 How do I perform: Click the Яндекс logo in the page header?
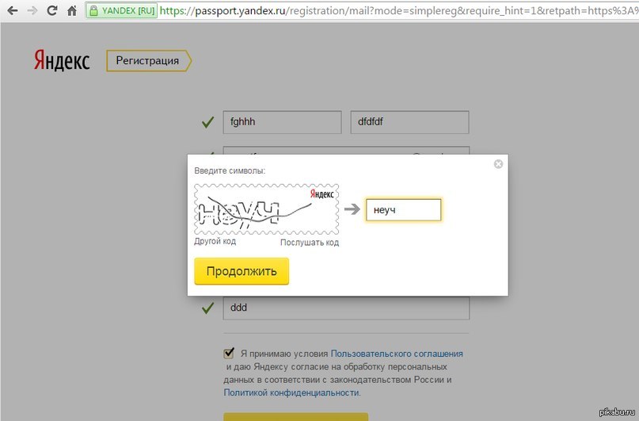tap(61, 61)
